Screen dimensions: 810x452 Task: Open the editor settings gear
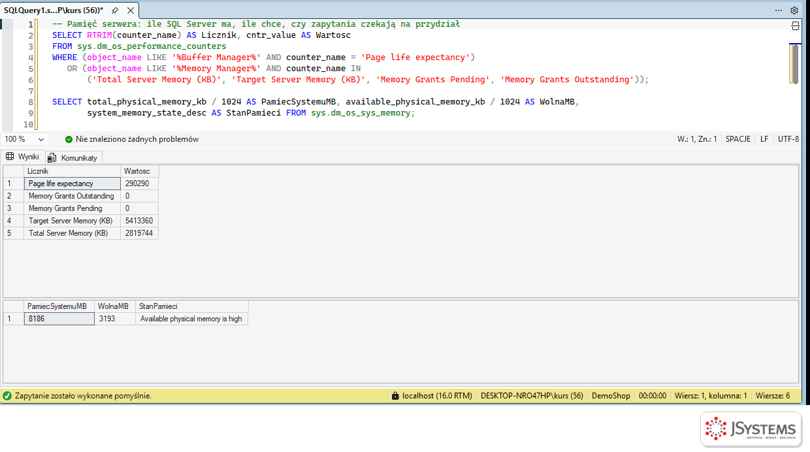(794, 10)
